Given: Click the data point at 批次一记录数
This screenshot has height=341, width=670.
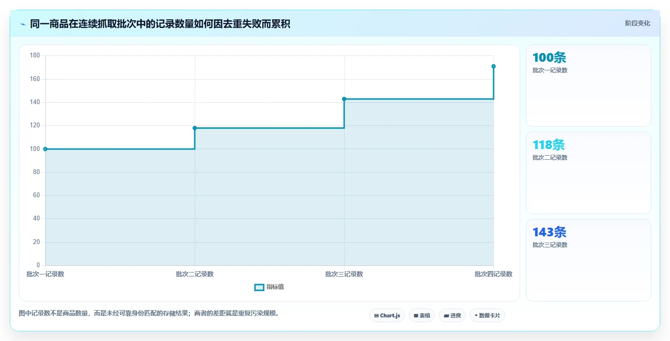Looking at the screenshot, I should 45,149.
